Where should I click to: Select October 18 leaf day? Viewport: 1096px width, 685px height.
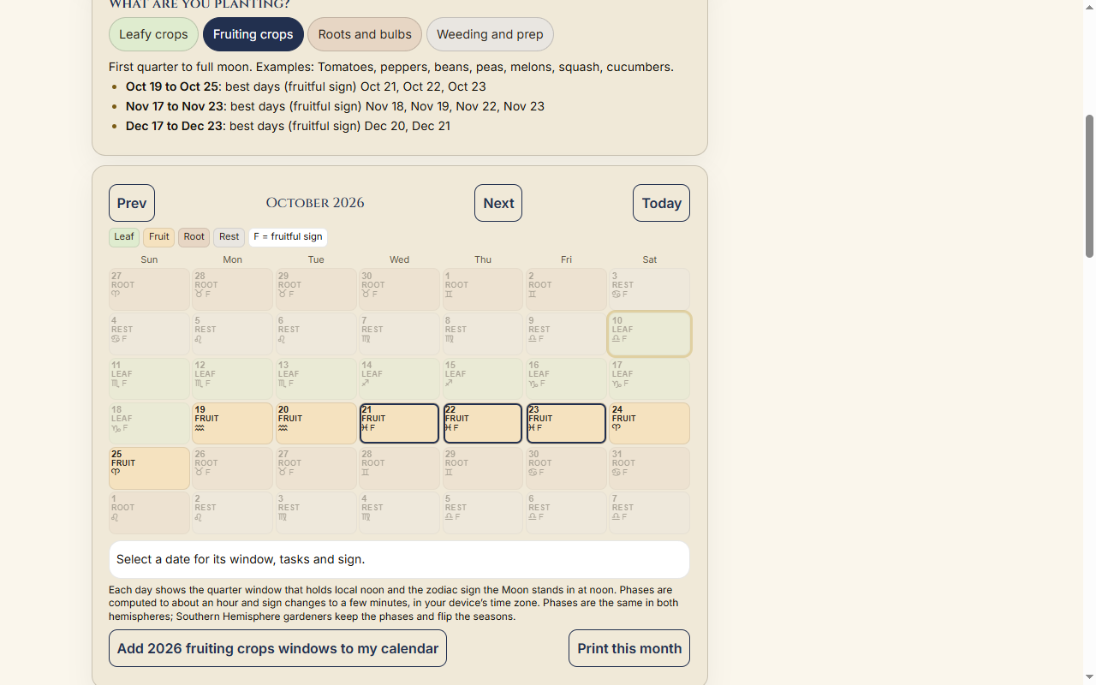coord(149,424)
